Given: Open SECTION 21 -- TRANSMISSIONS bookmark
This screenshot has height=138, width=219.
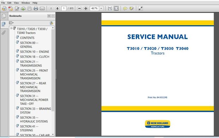Looking at the screenshot, I should click(x=31, y=64).
